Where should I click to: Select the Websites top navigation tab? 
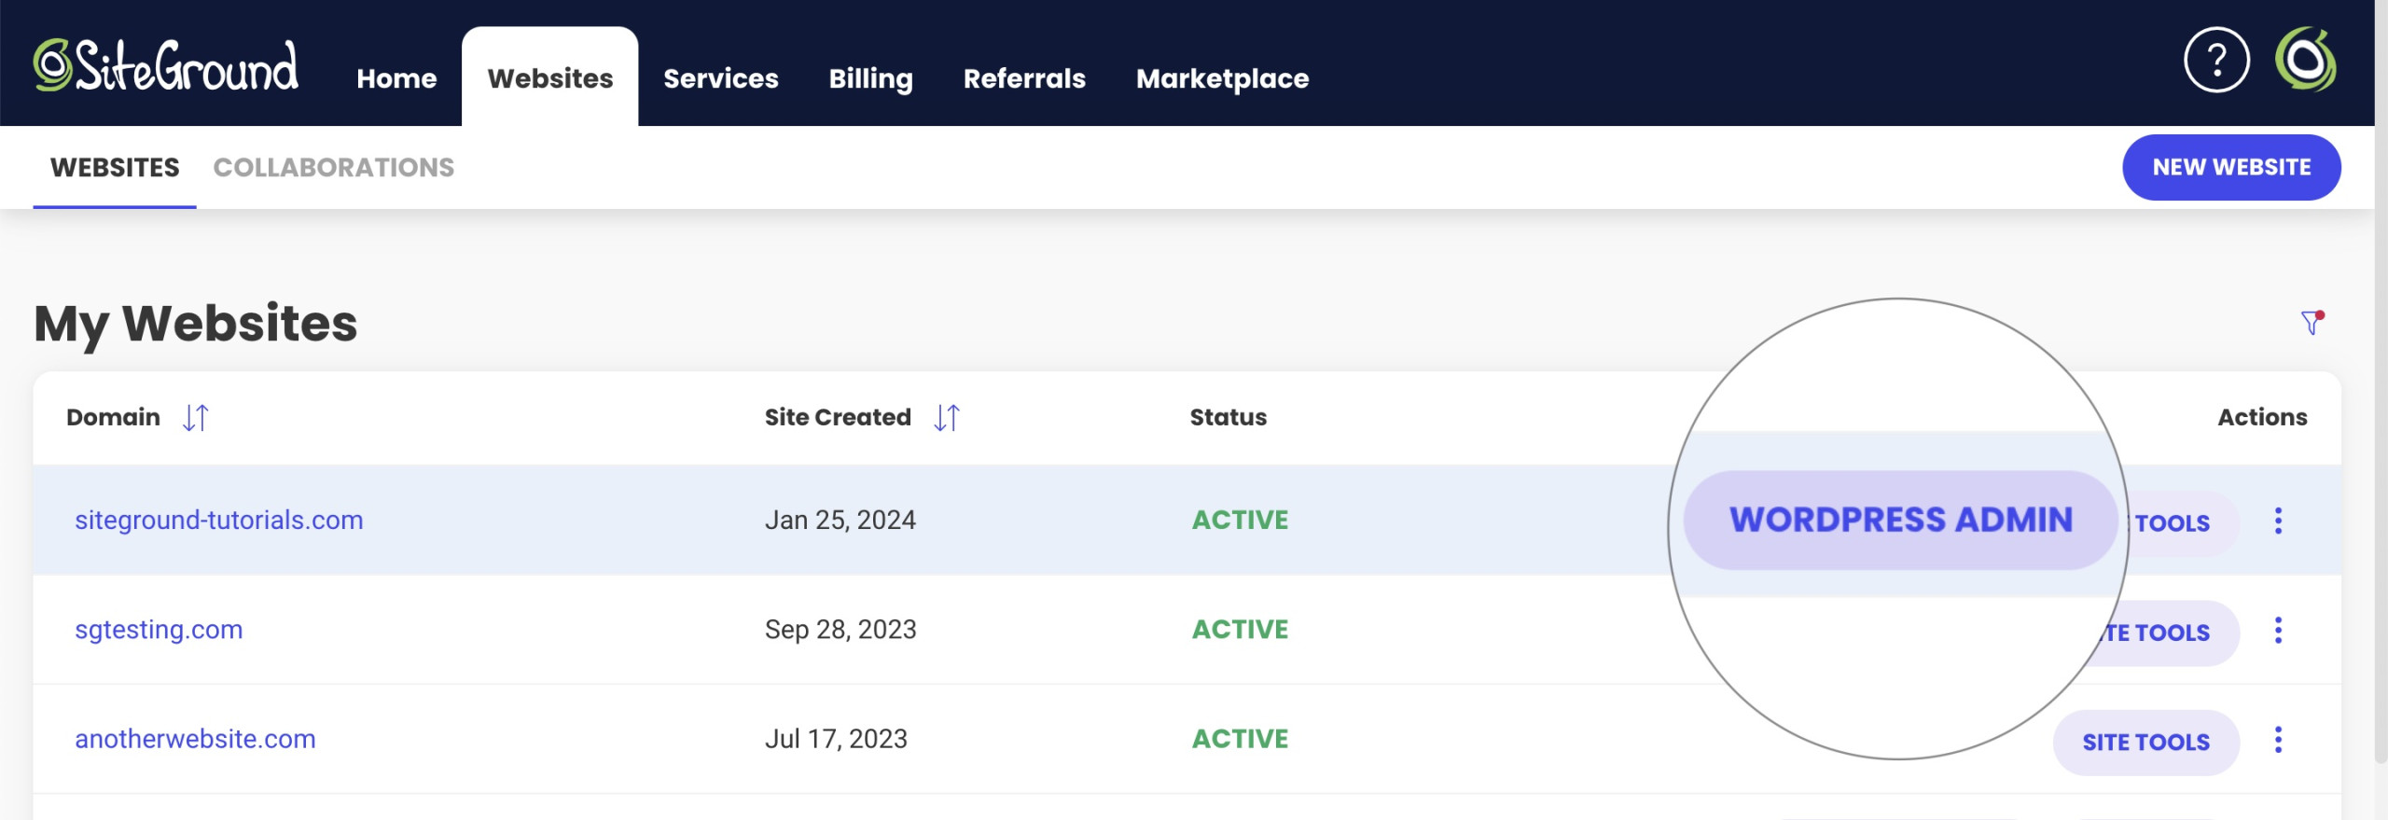click(550, 78)
